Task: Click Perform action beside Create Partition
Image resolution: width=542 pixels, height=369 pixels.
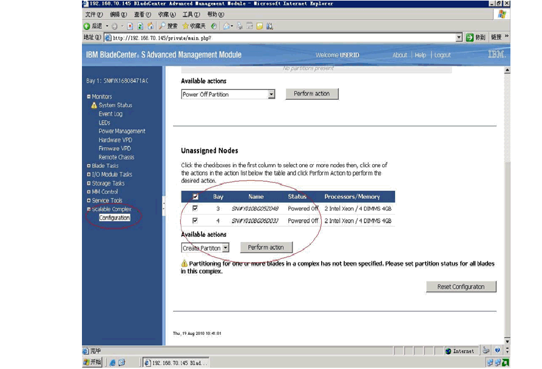Action: pos(266,247)
